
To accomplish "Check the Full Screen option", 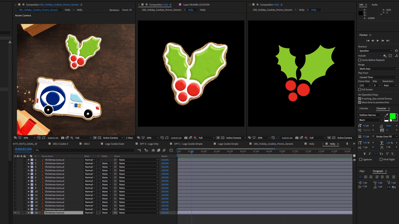I will 360,90.
